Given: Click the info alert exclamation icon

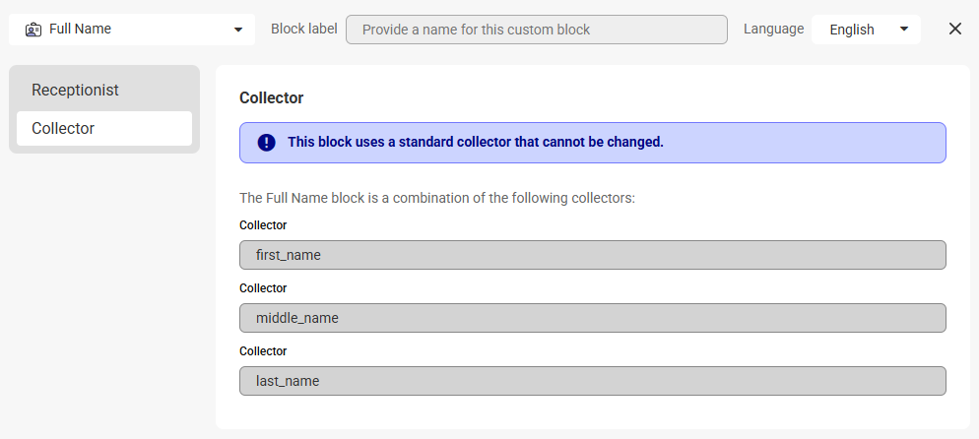Looking at the screenshot, I should (x=267, y=143).
